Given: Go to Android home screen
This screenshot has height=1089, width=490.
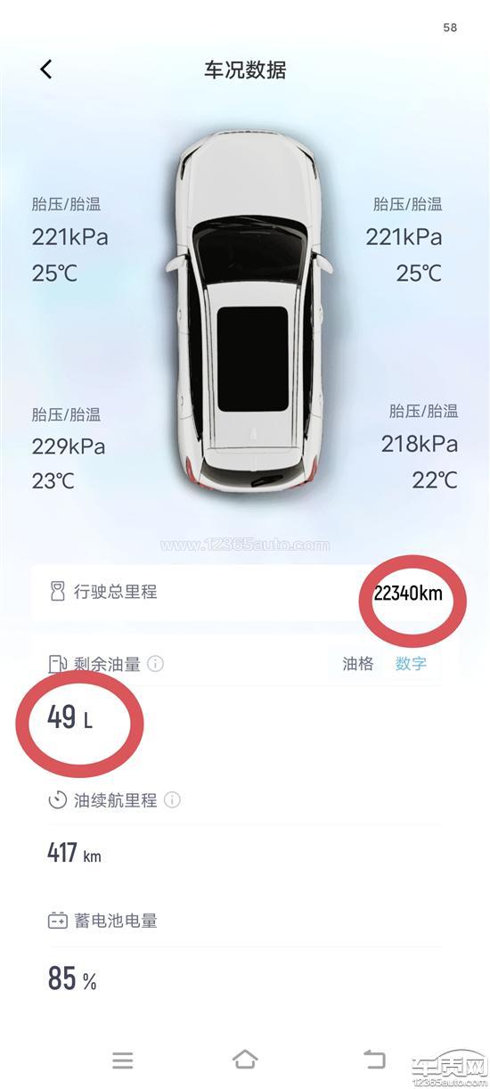Looking at the screenshot, I should click(245, 1060).
